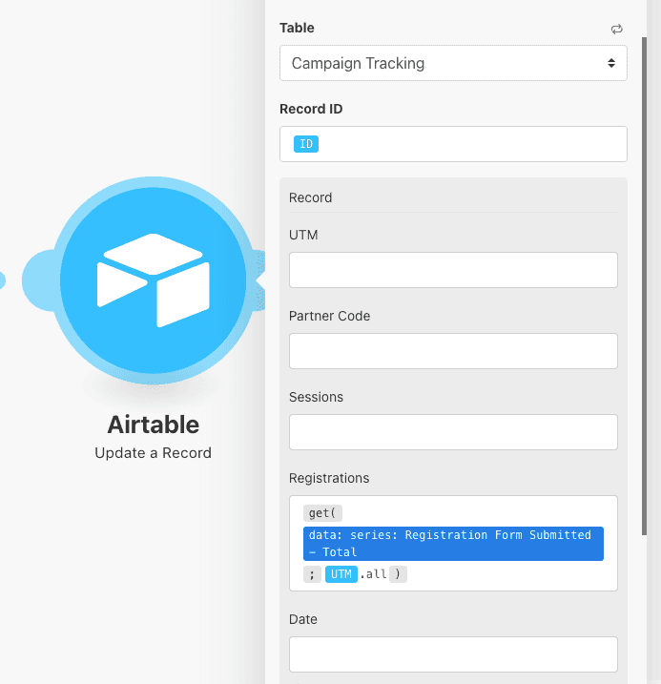Click into the Sessions input field

[453, 432]
